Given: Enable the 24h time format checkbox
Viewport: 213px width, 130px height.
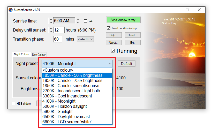Looking at the screenshot, I should click(85, 21).
